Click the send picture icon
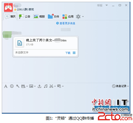Viewport: 133px width, 123px height. tap(31, 86)
